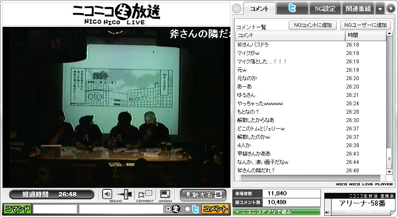
Task: Click the live video playback area
Action: point(116,107)
